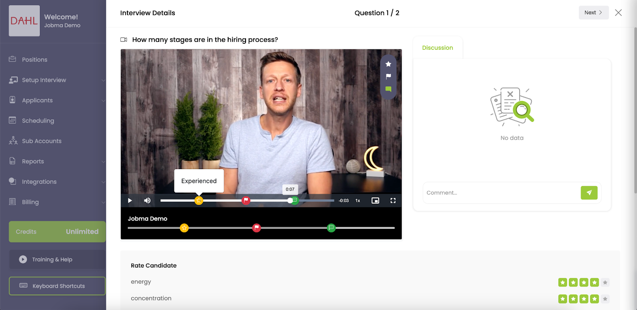Click the Sub Accounts people icon

tap(13, 140)
